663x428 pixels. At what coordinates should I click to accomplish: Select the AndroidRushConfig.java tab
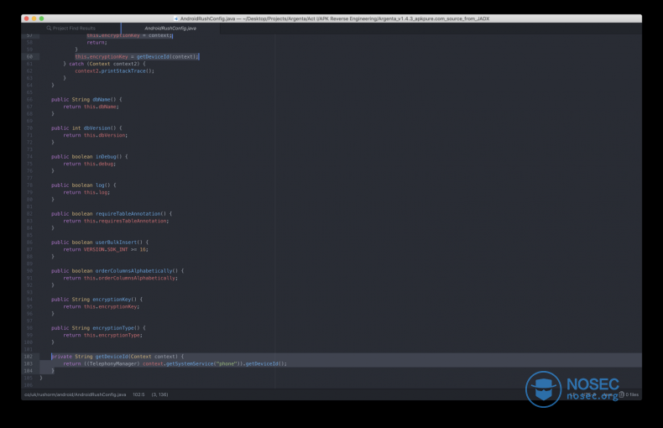tap(170, 29)
